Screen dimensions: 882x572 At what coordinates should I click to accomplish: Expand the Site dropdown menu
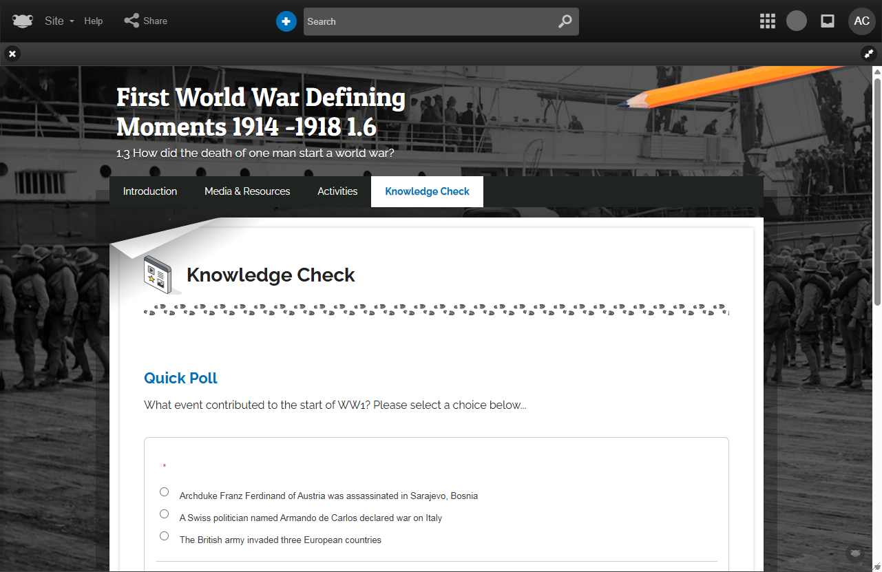(x=59, y=21)
